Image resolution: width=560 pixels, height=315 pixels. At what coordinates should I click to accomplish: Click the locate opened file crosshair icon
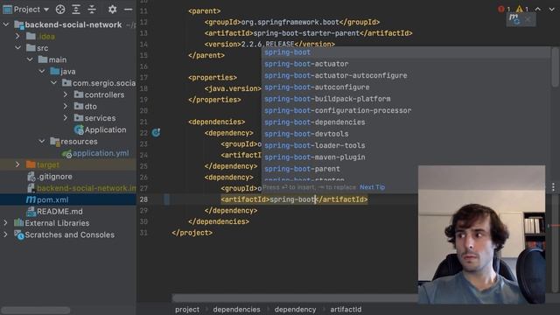60,10
